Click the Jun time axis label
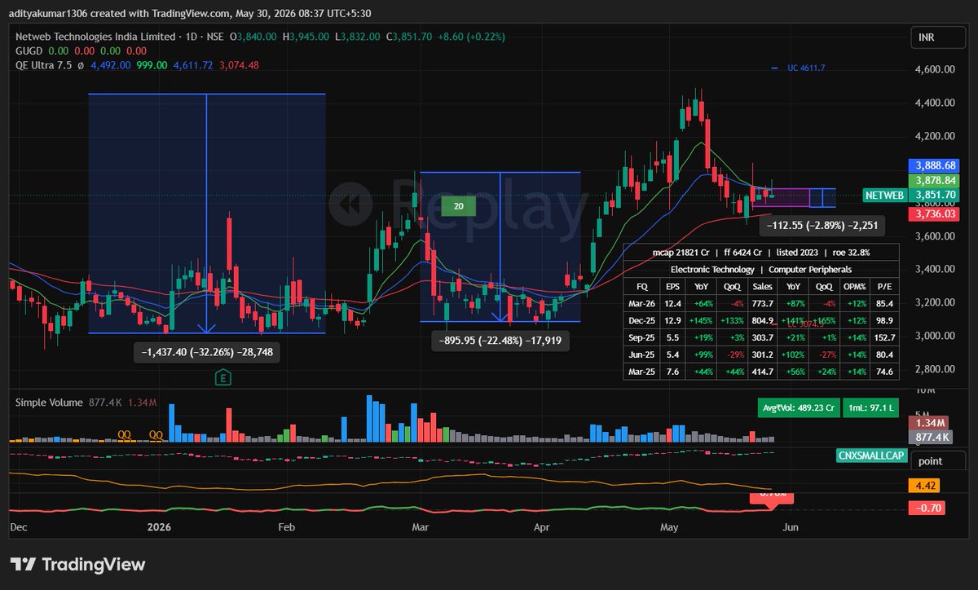978x590 pixels. pos(790,527)
